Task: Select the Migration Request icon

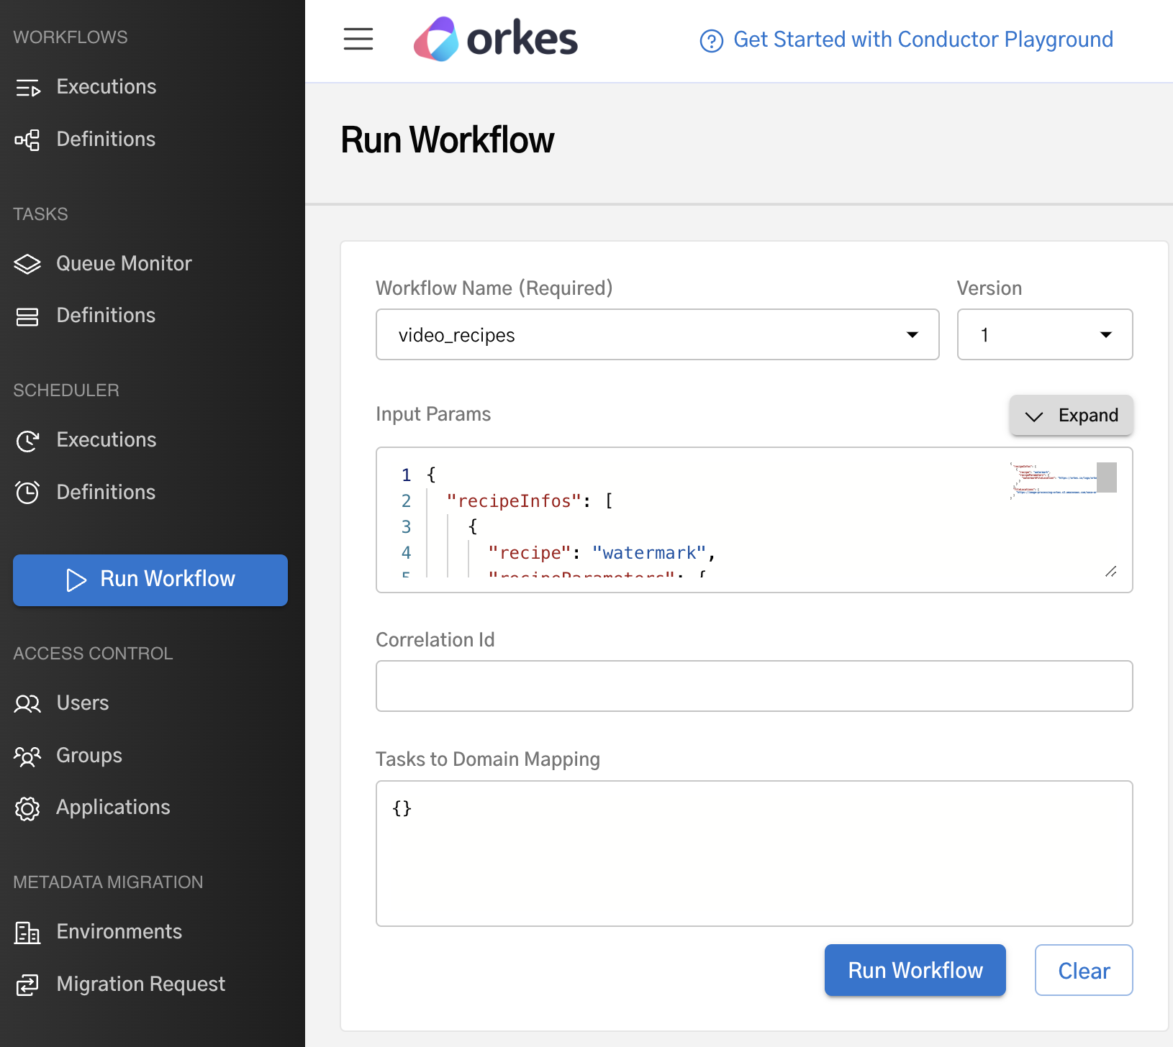Action: pos(27,984)
